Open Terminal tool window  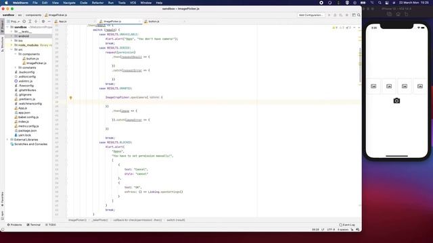[x=33, y=225]
